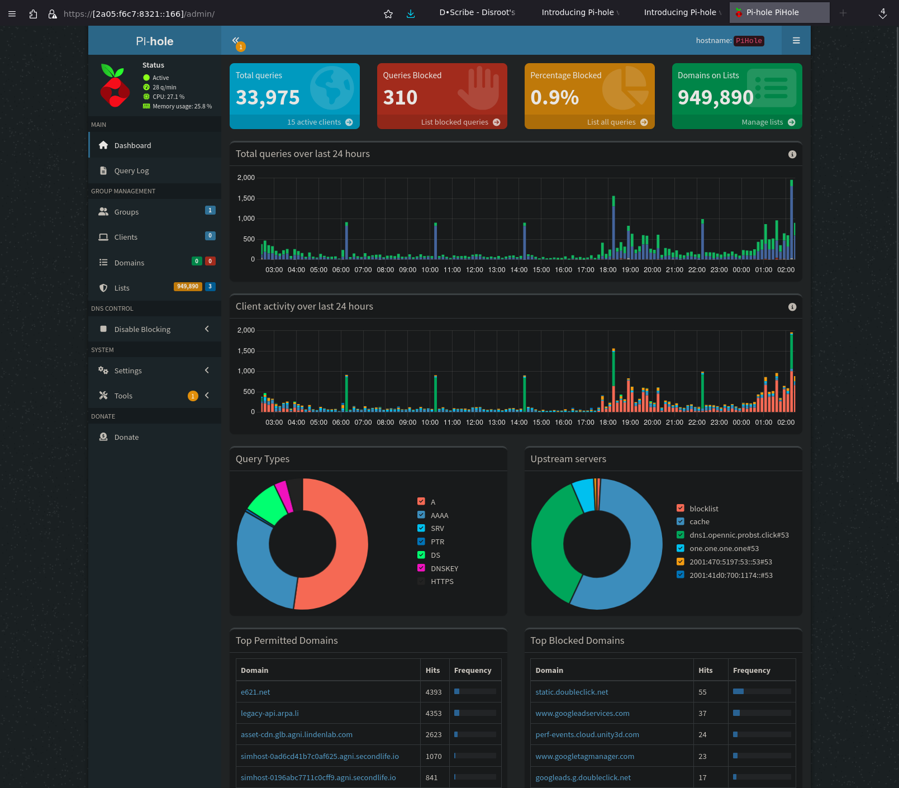Toggle the PTR query type checkbox

click(x=421, y=542)
